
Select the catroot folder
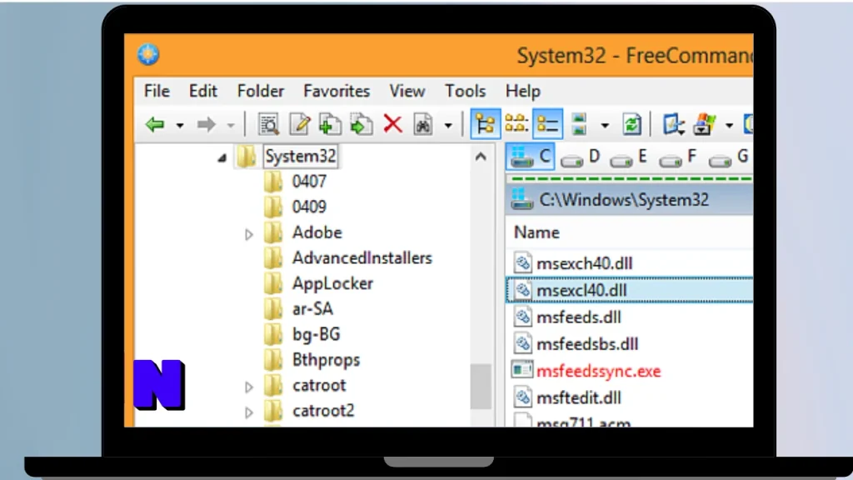(319, 385)
